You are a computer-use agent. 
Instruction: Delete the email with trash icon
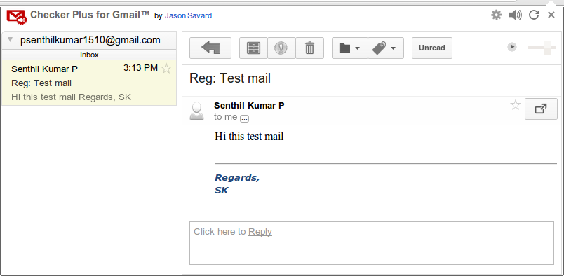(x=309, y=48)
